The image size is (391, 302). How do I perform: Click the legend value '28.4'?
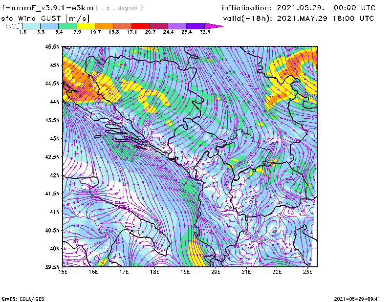(187, 32)
